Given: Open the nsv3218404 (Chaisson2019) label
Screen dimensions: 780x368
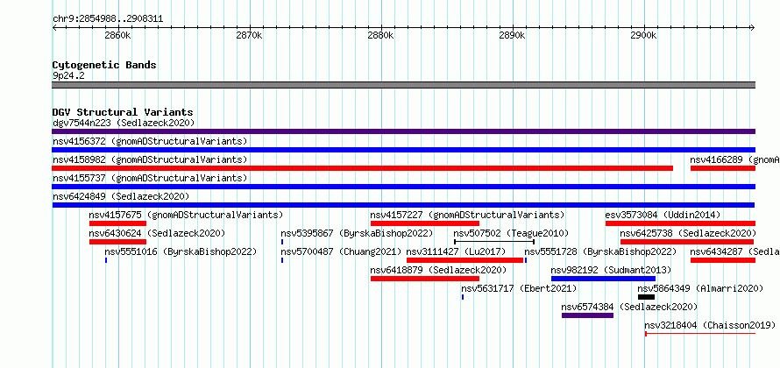Looking at the screenshot, I should pyautogui.click(x=711, y=325).
